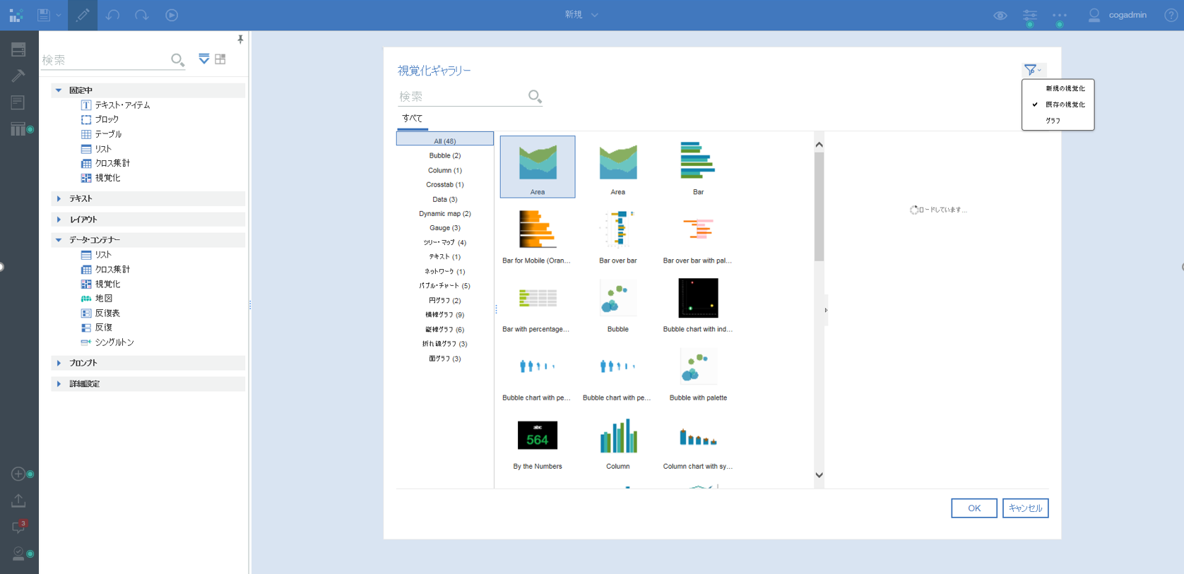Toggle page preview eye icon
The width and height of the screenshot is (1184, 574).
1000,15
